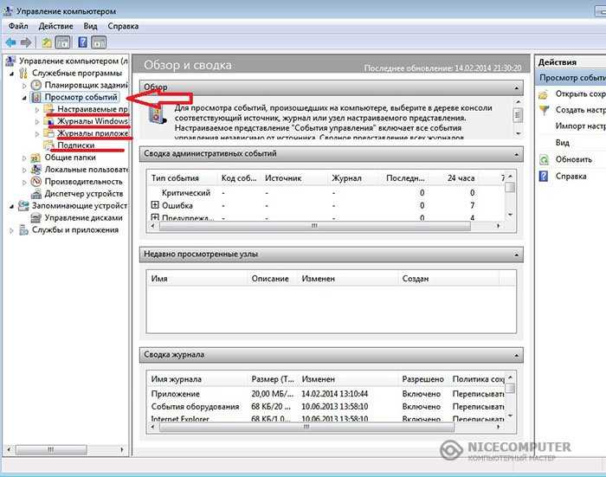606x477 pixels.
Task: Select Журналы приложений и служб item
Action: coord(93,133)
